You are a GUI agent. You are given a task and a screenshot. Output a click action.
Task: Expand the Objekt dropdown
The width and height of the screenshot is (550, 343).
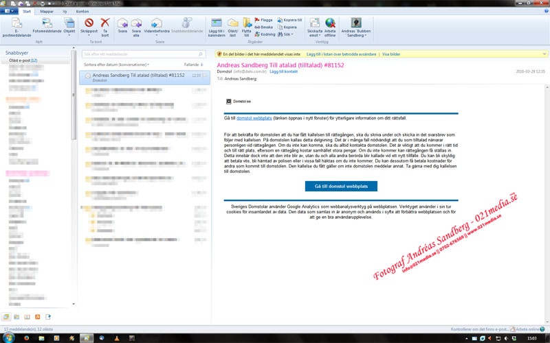(x=69, y=26)
